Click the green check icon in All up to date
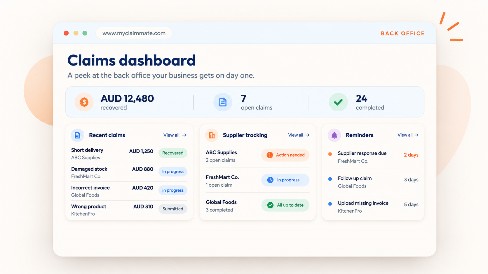488x274 pixels. (270, 205)
